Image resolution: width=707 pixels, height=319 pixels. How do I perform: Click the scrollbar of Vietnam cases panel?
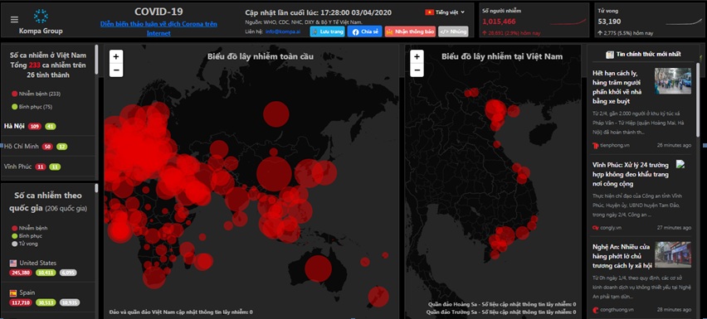click(96, 60)
